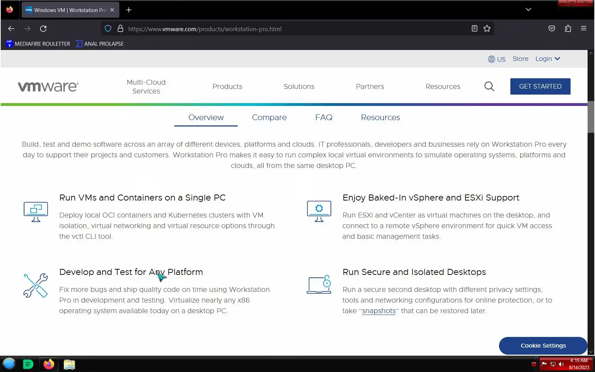Screen dimensions: 595x372
Task: Click the scrollbar down arrow
Action: [x=591, y=352]
